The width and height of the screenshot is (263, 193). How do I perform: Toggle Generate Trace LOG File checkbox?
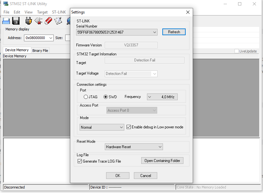80,161
